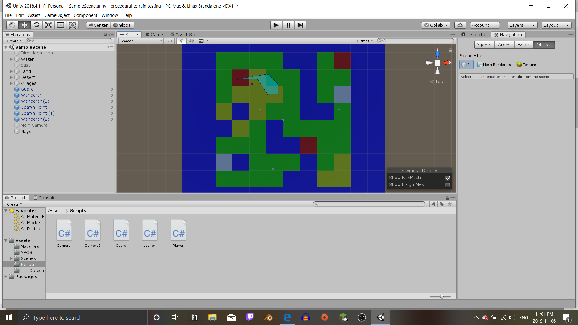
Task: Switch to the Bake navigation section
Action: [524, 45]
